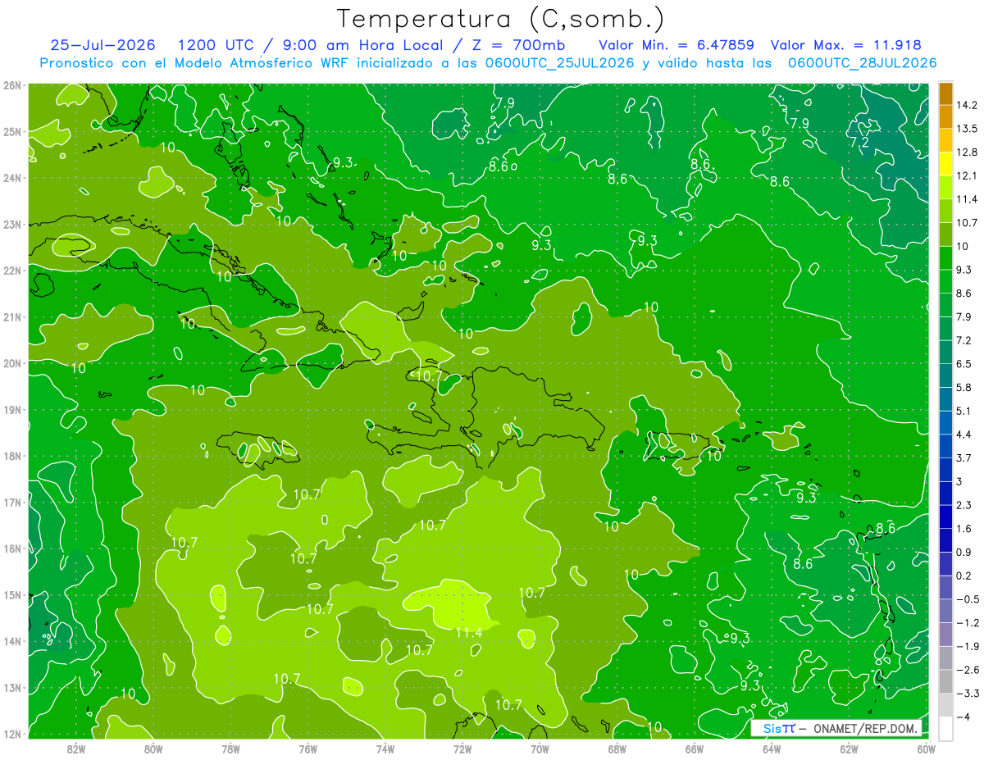This screenshot has width=984, height=760.
Task: Click the '24N' latitude axis label
Action: pyautogui.click(x=11, y=178)
